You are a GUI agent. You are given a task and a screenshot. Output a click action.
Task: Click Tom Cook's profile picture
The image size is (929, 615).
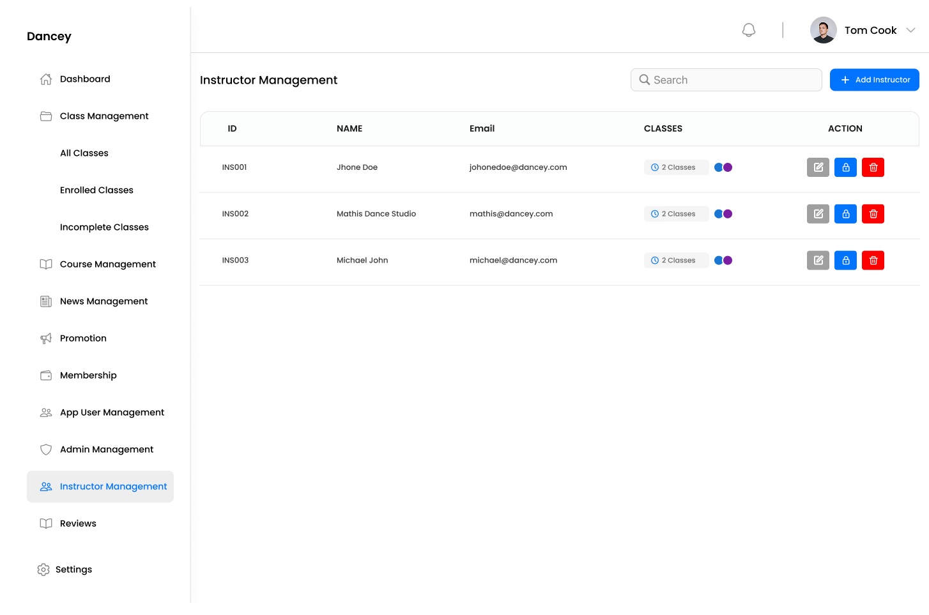tap(823, 29)
